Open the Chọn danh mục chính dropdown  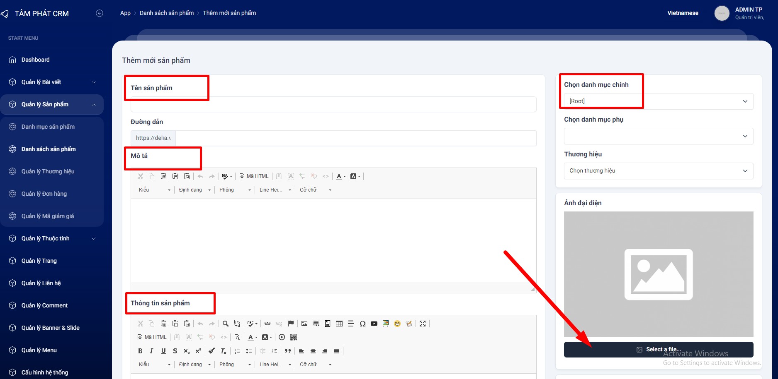coord(658,101)
